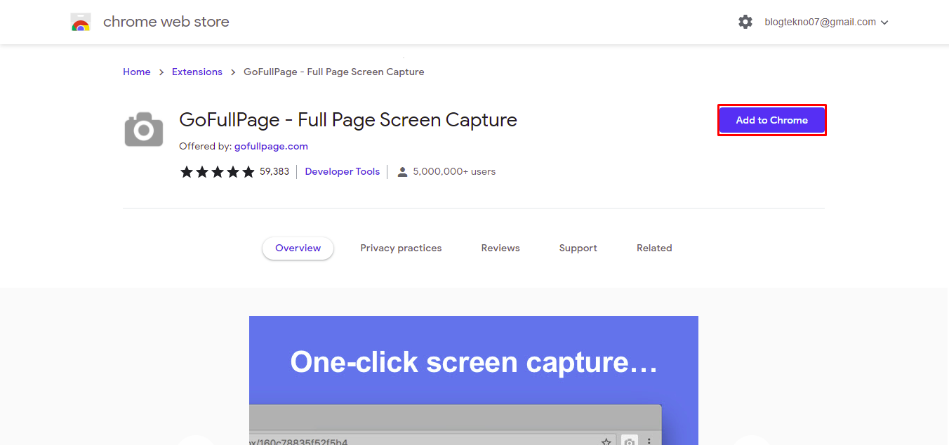Viewport: 949px width, 445px height.
Task: Click the 'GoFullPage - Full Page Screen Capture' heading
Action: [x=348, y=120]
